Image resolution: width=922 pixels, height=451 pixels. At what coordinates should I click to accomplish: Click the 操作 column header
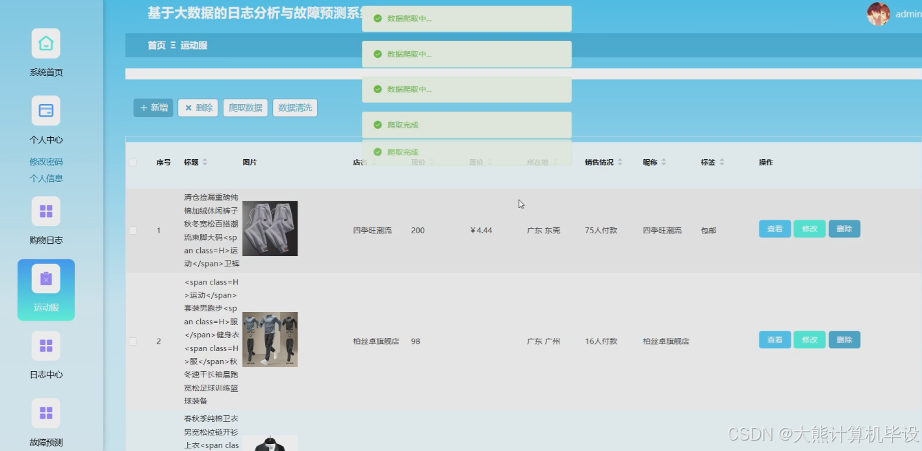click(x=766, y=162)
